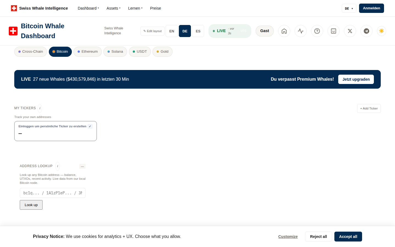Viewport: 395px width, 247px height.
Task: Click the Bitcoin Whale Dashboard heading
Action: click(43, 31)
